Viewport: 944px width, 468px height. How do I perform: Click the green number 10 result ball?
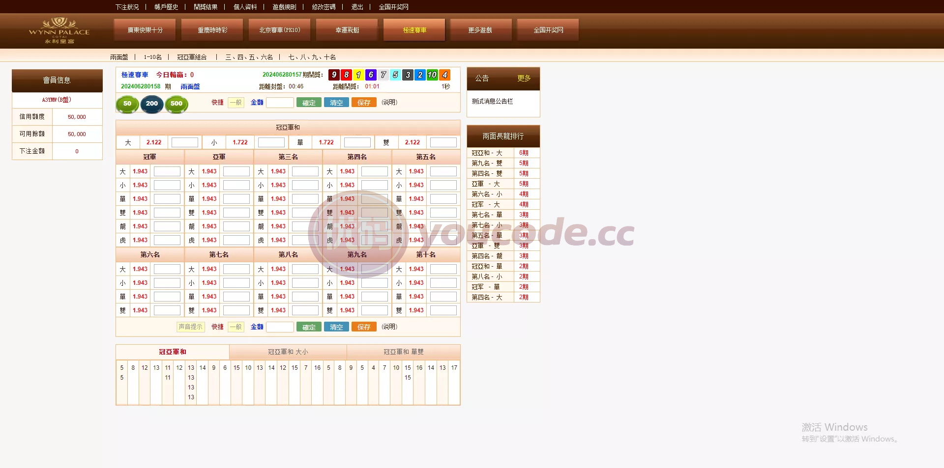(432, 75)
